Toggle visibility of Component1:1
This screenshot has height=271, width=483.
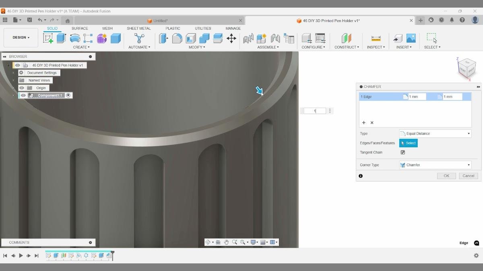[x=23, y=95]
